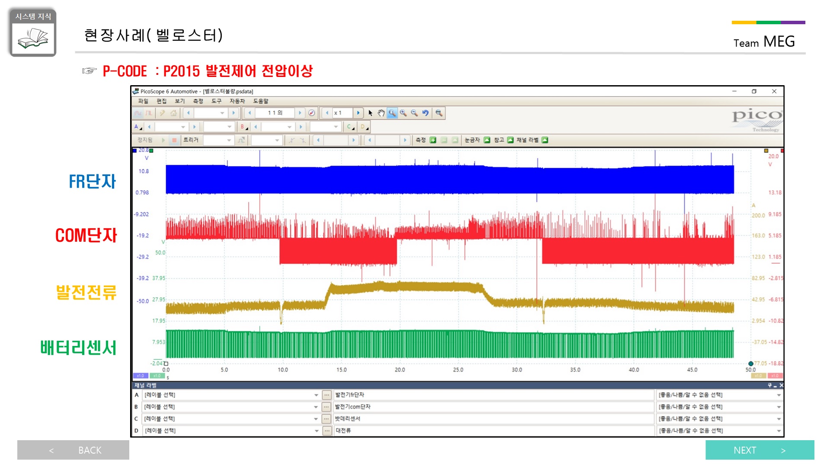Go to next buffer arrow beside 11

click(x=300, y=113)
